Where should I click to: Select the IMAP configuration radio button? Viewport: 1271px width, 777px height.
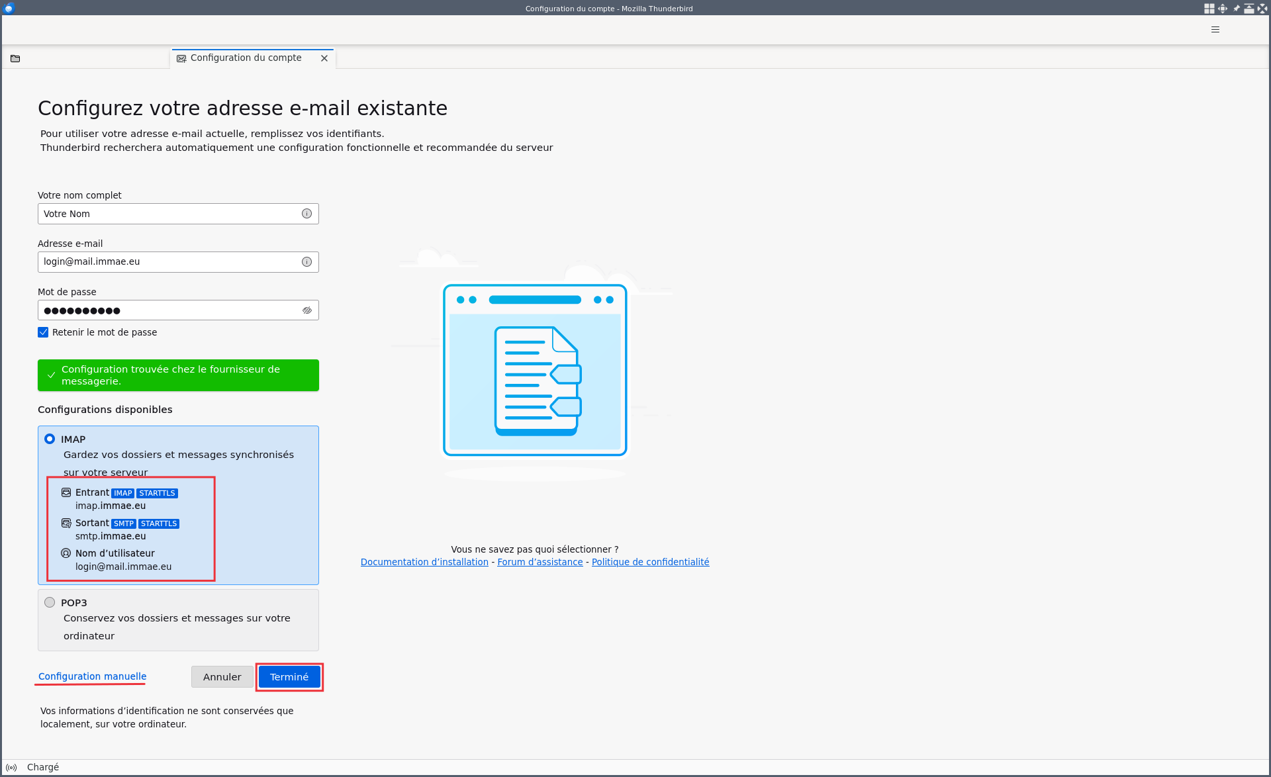(50, 439)
